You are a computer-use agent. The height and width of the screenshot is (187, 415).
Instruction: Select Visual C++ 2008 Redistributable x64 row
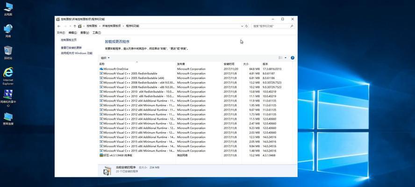(196, 83)
